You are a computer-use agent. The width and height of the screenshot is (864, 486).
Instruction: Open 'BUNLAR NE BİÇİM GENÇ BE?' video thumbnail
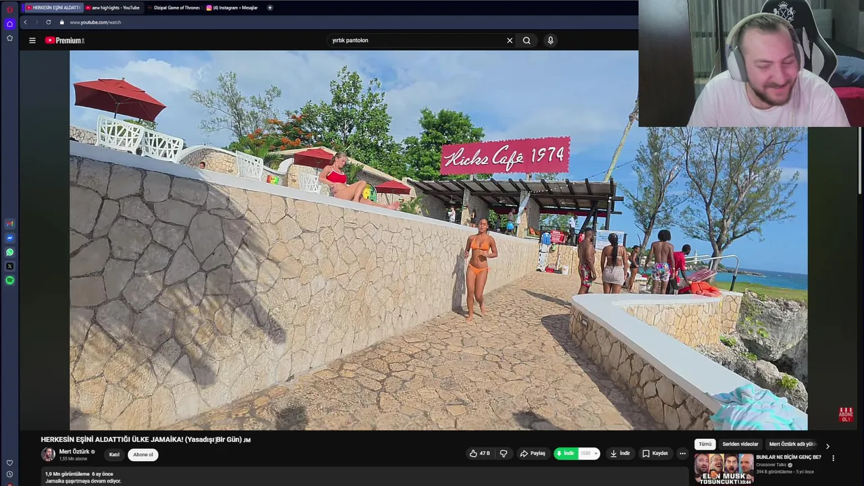(x=724, y=469)
